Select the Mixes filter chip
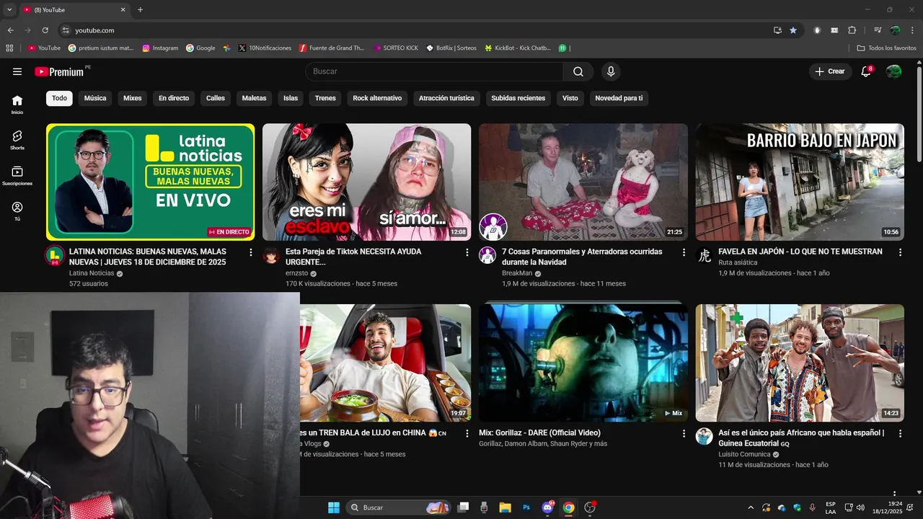This screenshot has height=519, width=923. click(133, 98)
